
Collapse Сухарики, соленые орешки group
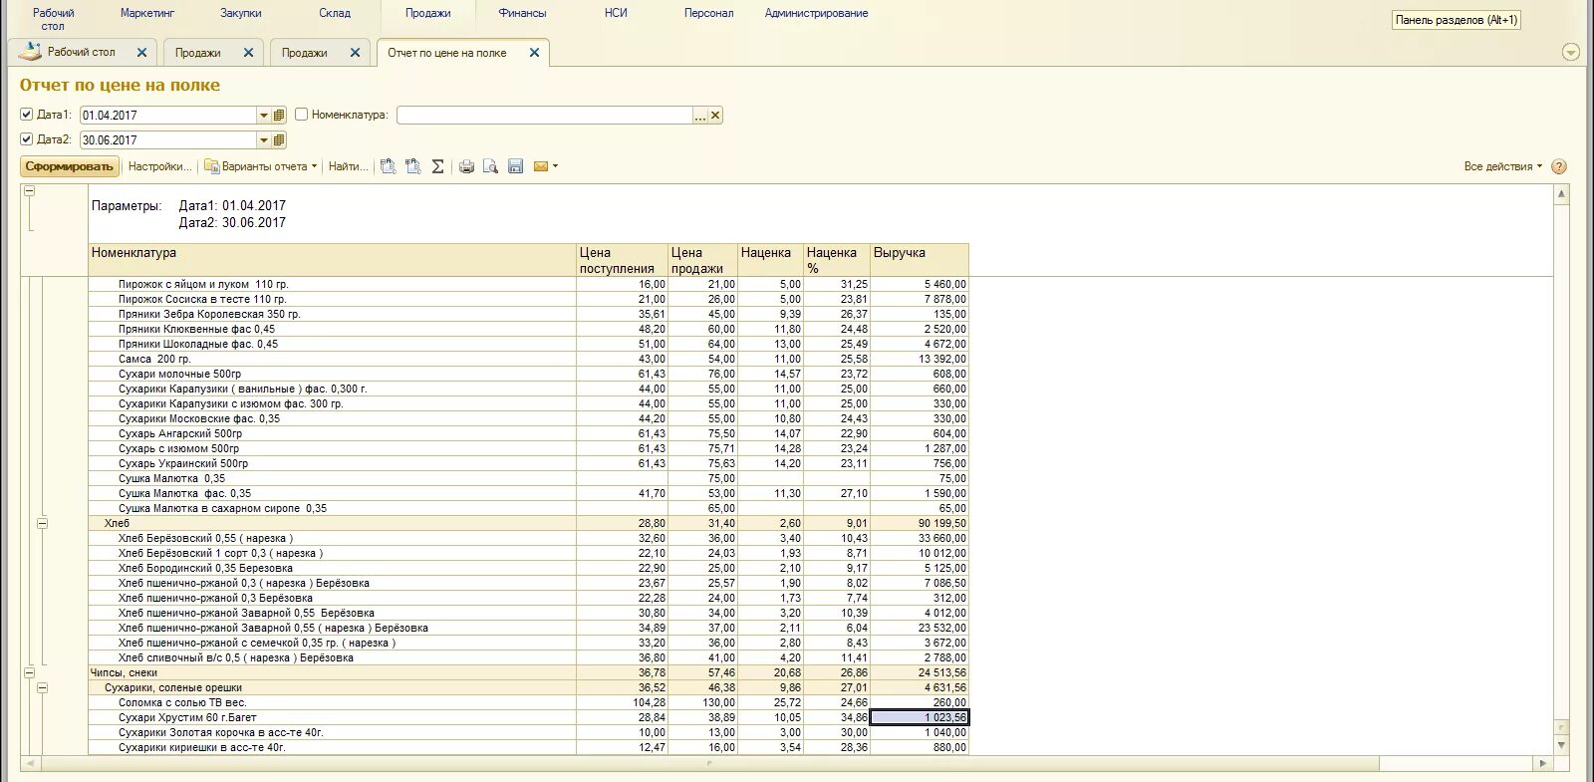tap(42, 687)
